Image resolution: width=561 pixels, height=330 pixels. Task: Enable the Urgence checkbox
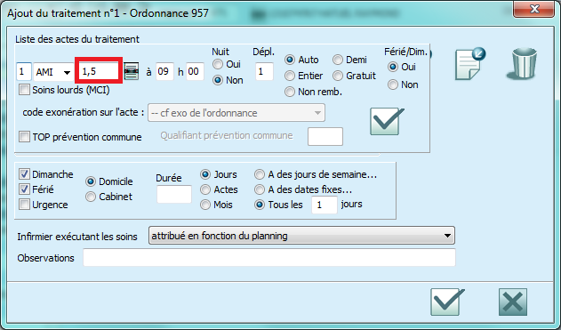(x=24, y=205)
